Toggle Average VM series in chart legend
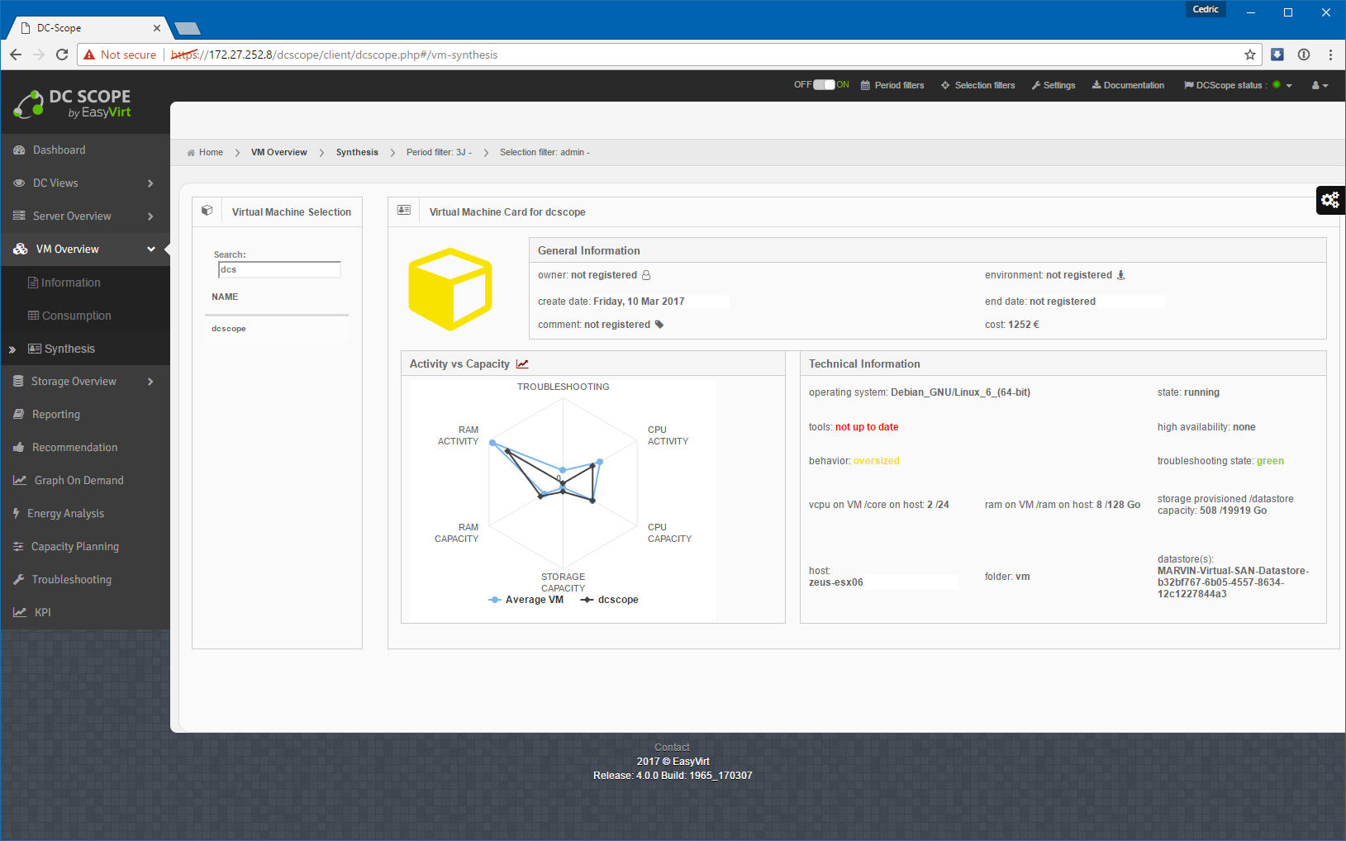 (526, 600)
